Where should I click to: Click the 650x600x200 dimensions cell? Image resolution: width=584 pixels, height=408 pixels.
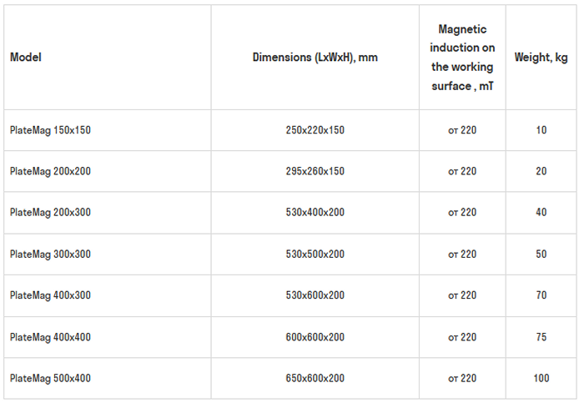[x=315, y=379]
